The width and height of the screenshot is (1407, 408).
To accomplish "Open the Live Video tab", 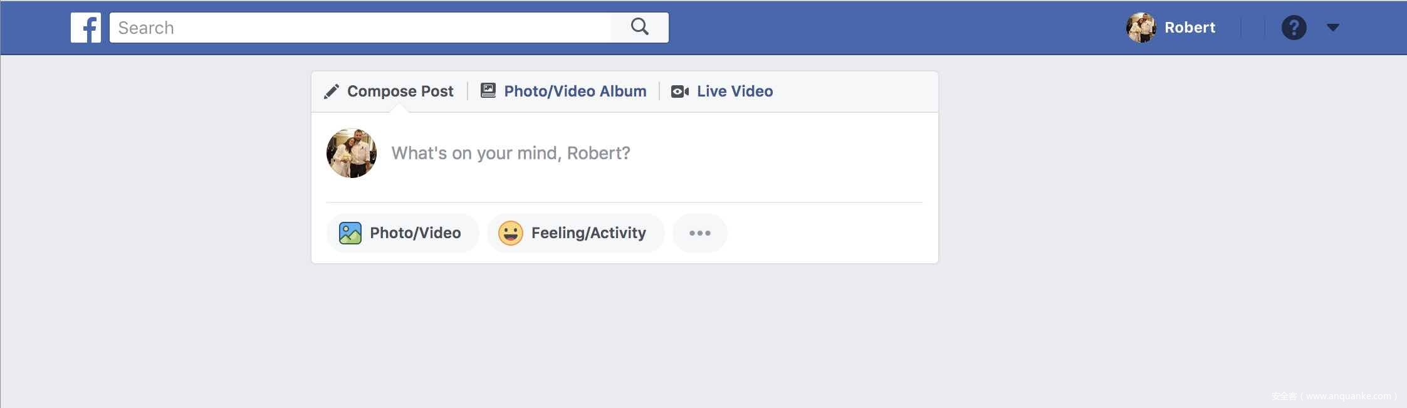I will tap(735, 92).
